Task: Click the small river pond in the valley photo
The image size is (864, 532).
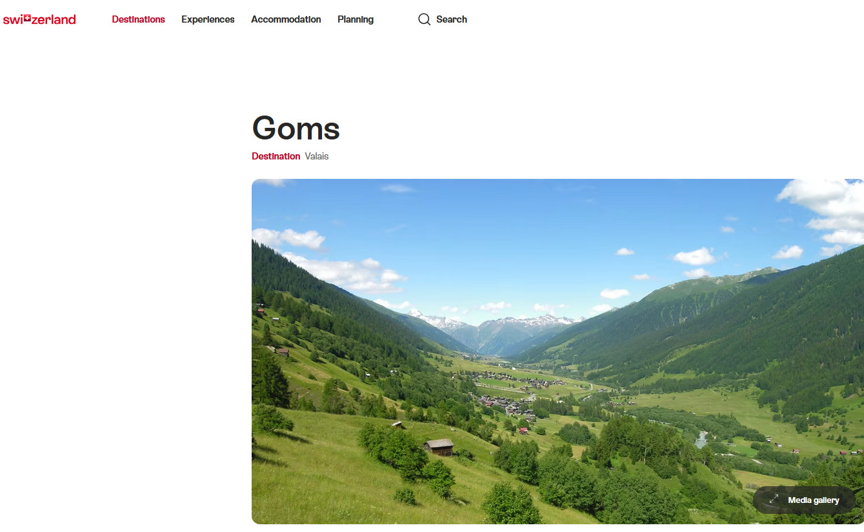Action: (x=701, y=440)
